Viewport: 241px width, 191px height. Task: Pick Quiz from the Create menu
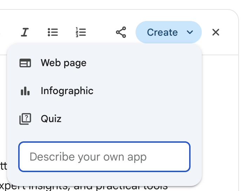tap(51, 119)
